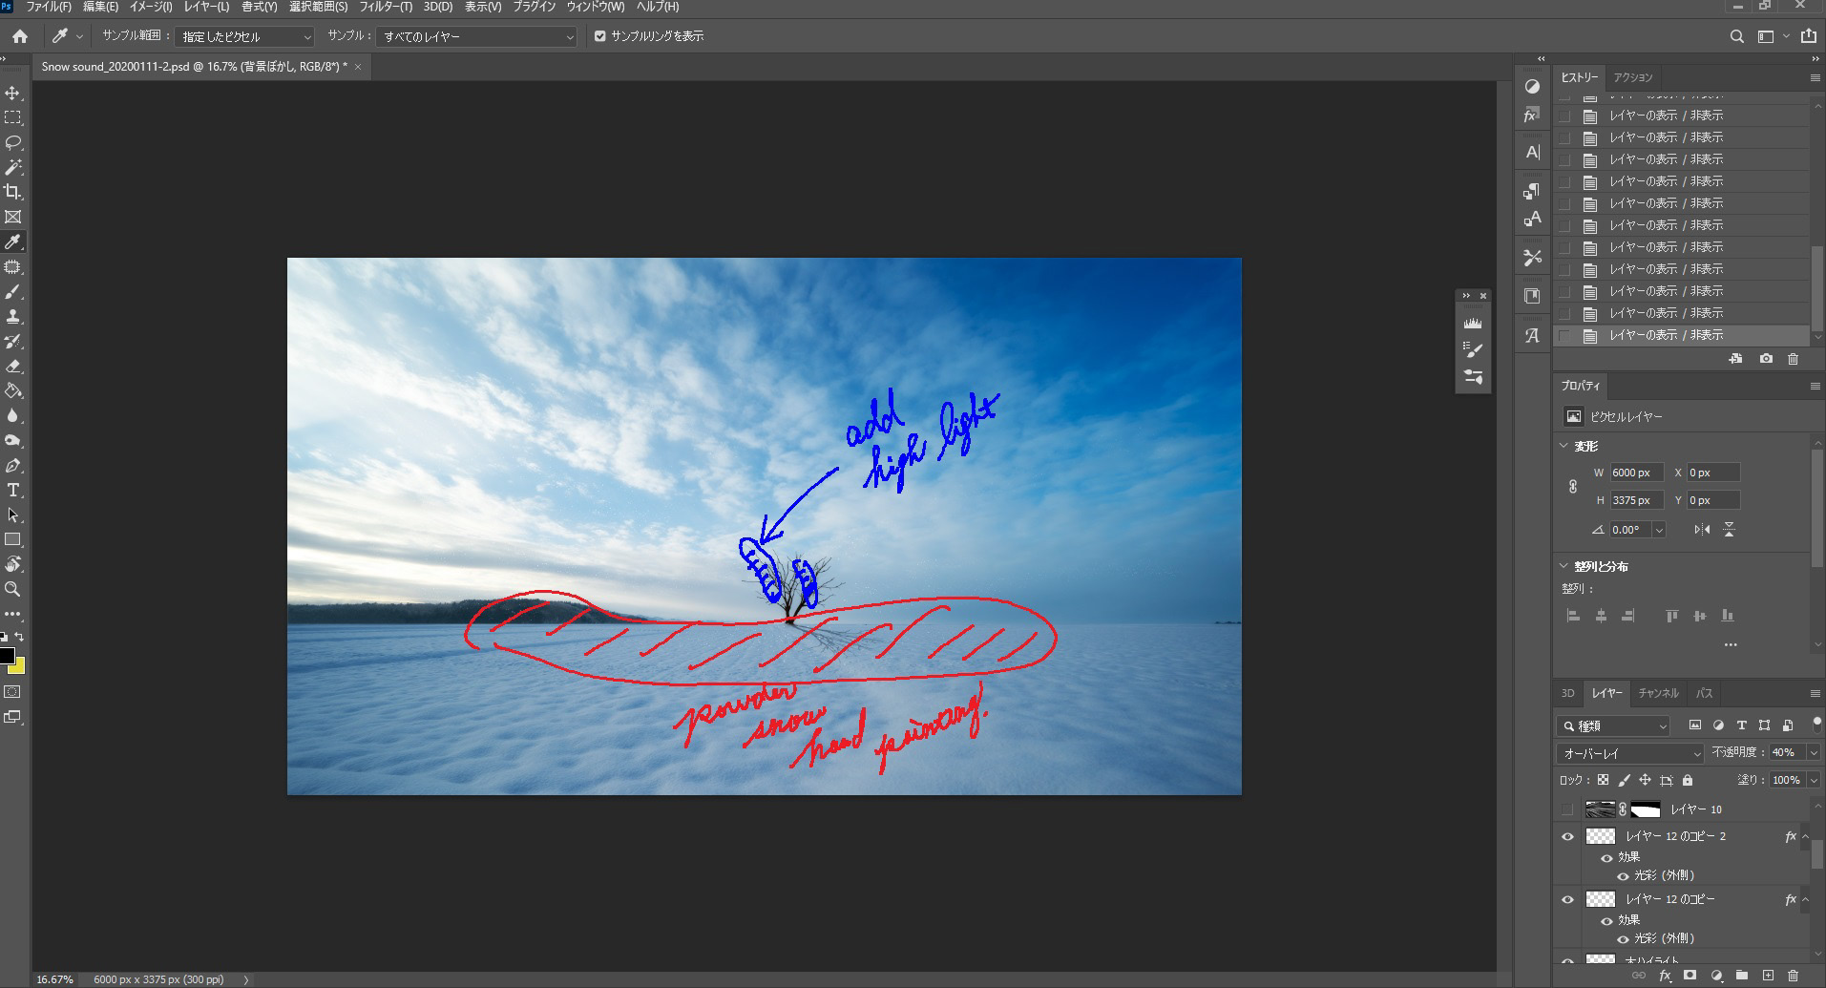Open rotation angle dropdown next to 0.00°

tap(1659, 530)
